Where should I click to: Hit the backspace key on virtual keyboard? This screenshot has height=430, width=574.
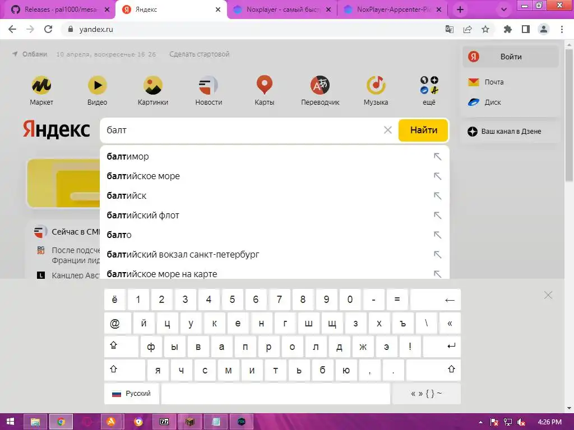click(436, 300)
